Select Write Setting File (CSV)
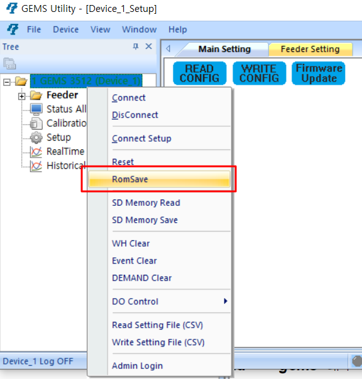 click(x=160, y=342)
